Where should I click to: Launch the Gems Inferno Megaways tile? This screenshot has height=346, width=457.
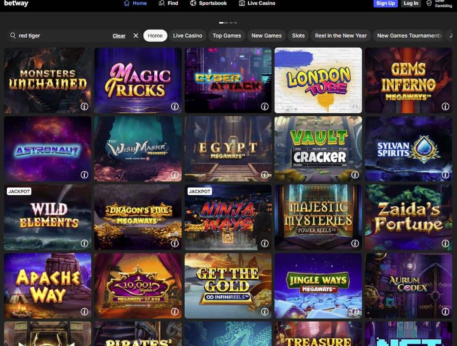pos(409,80)
